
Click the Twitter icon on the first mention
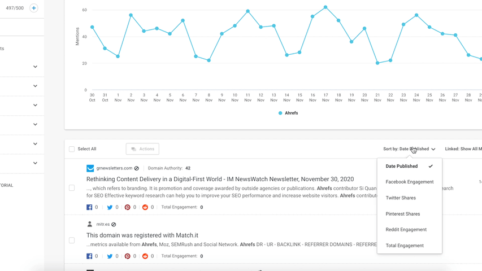tap(110, 207)
